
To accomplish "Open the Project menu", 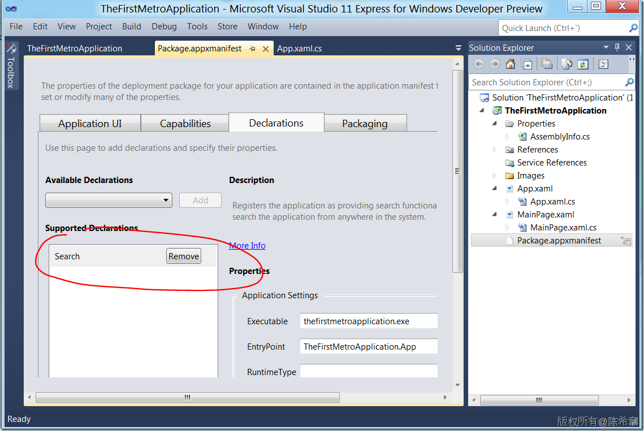I will (x=98, y=27).
